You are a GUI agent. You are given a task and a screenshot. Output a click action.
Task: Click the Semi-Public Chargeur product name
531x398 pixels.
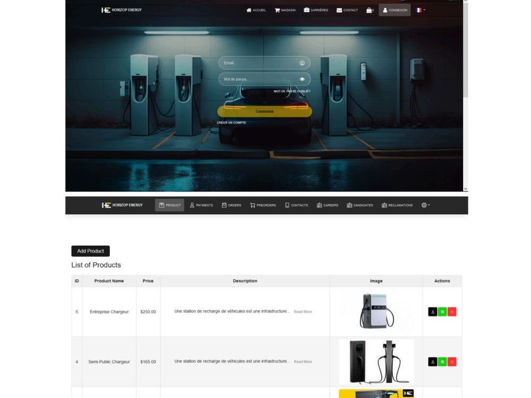click(x=109, y=362)
